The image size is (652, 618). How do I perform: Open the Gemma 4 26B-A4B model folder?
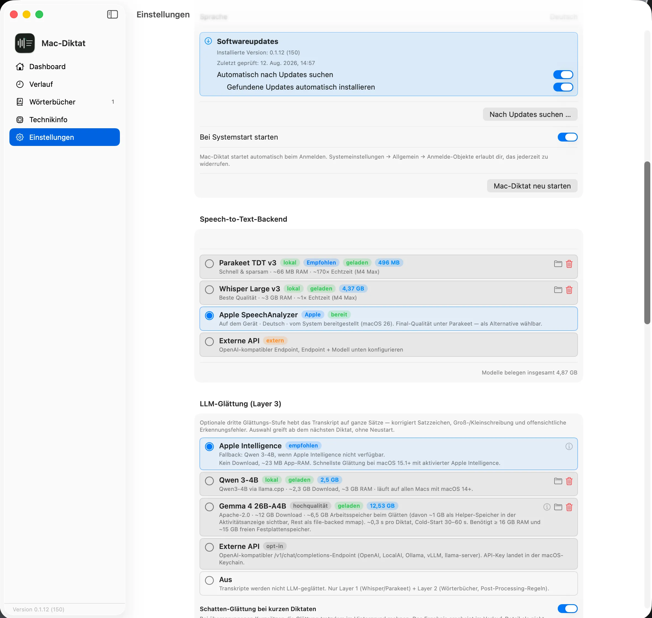[558, 507]
